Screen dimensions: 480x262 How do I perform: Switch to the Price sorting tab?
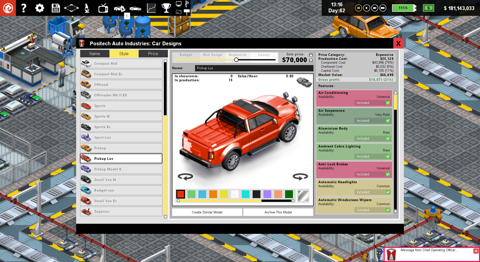(153, 53)
